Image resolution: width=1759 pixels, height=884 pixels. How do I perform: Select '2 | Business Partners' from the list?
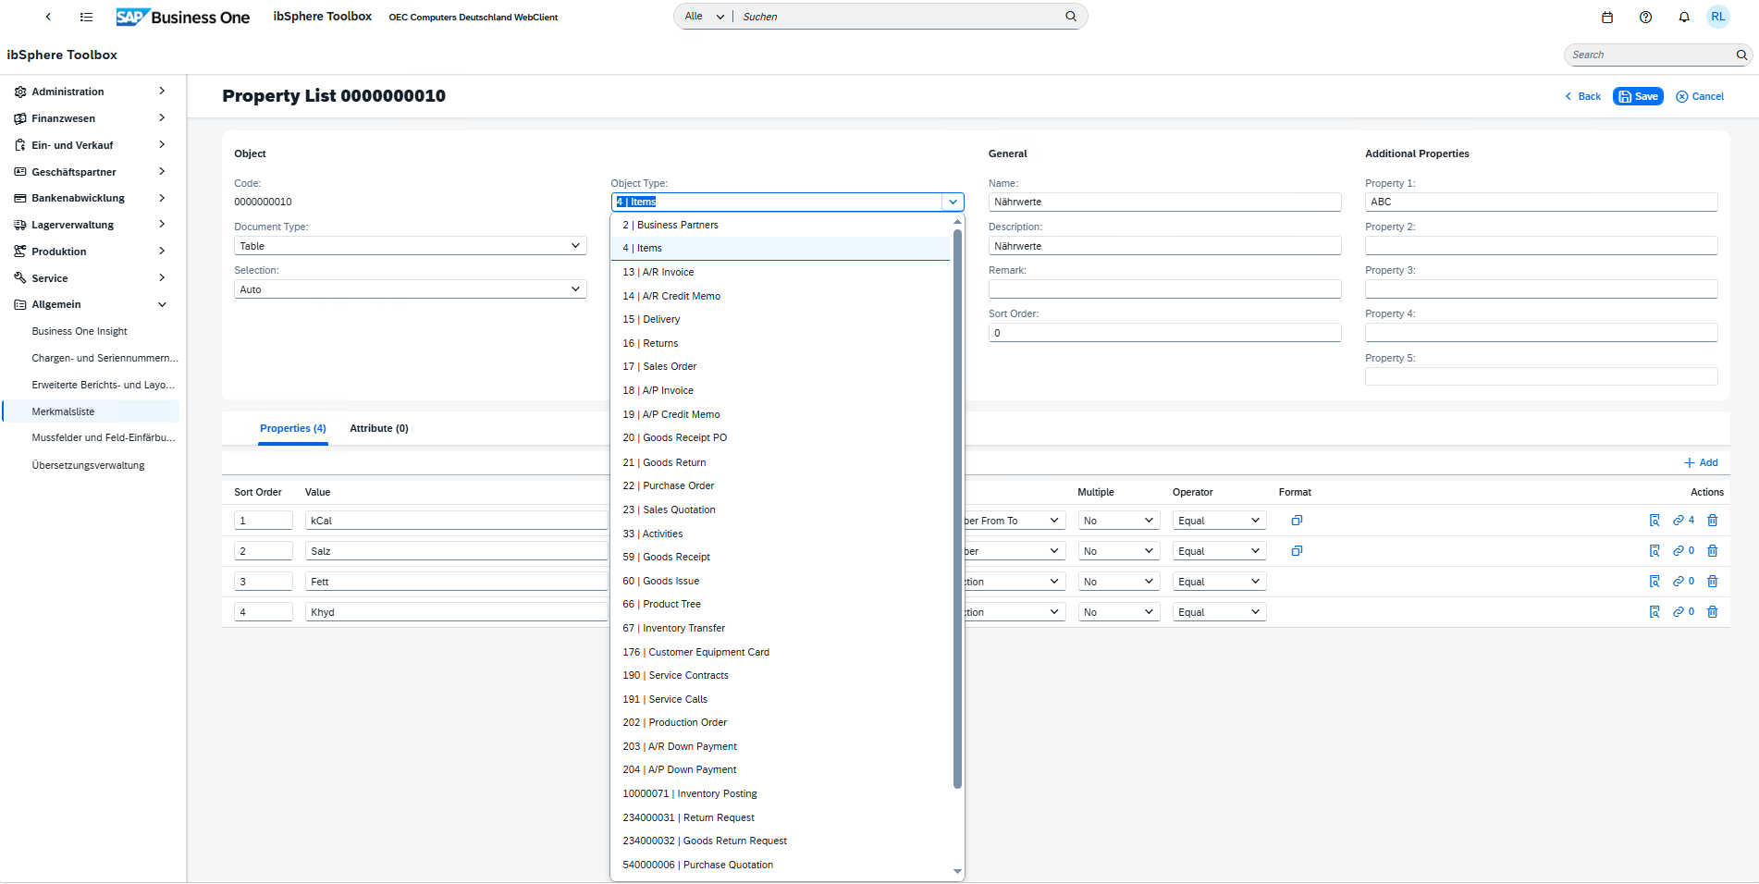click(x=781, y=225)
